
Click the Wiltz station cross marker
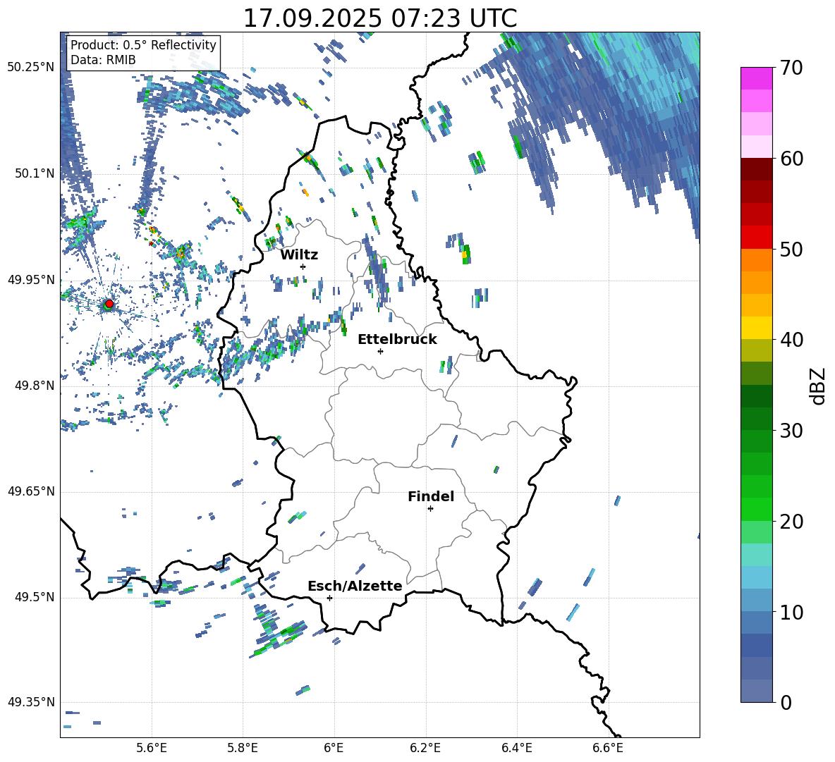303,266
